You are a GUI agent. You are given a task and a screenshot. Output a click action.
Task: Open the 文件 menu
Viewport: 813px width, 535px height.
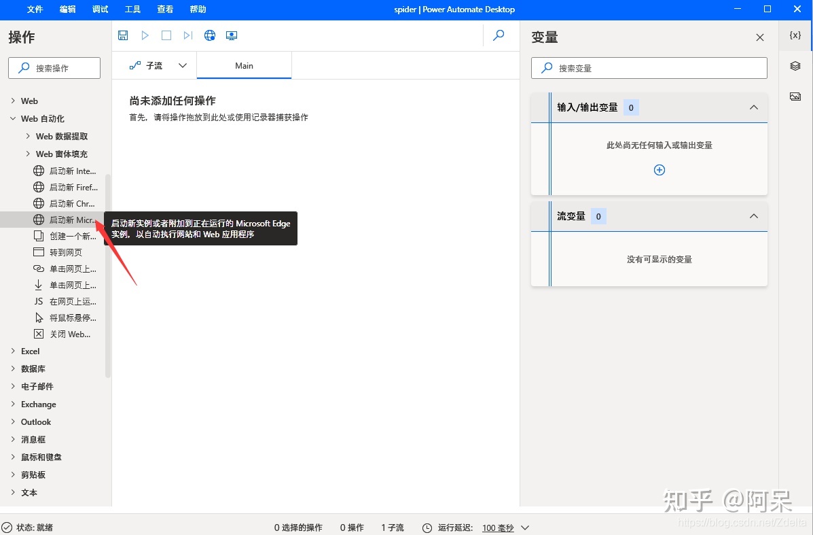click(x=35, y=10)
